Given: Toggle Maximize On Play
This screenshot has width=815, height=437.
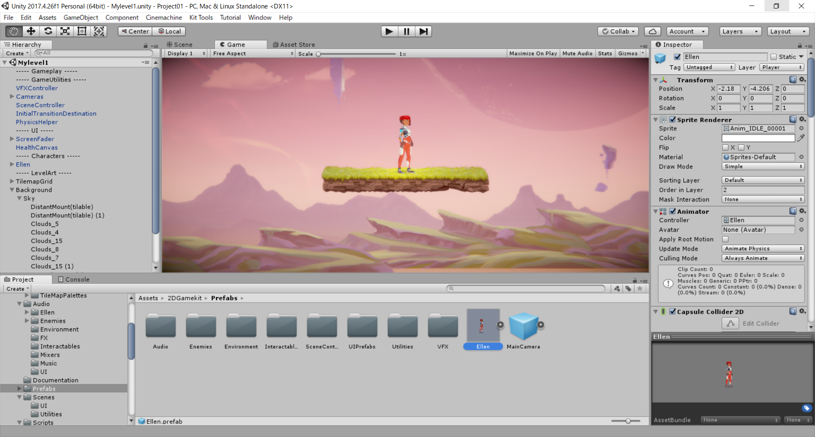Looking at the screenshot, I should coord(533,53).
